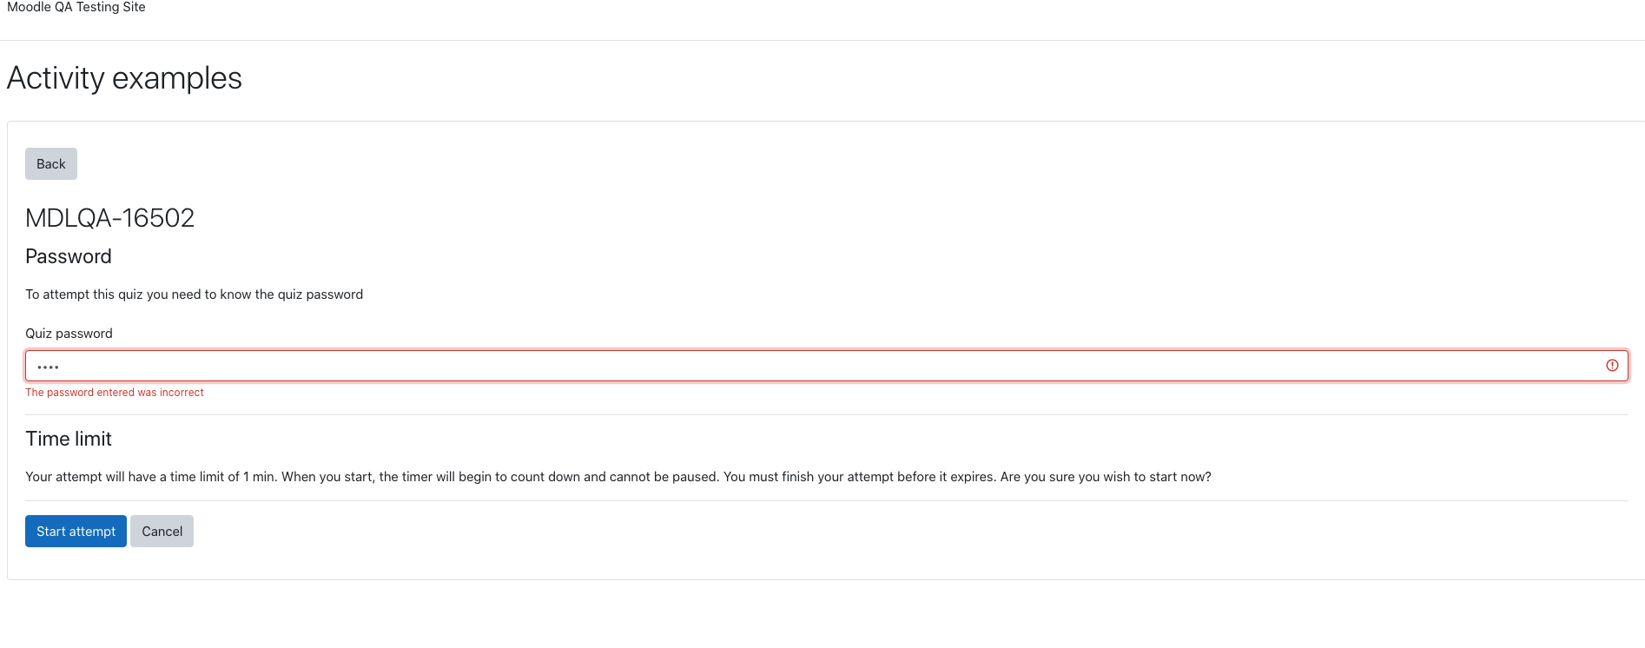
Task: Click the Quiz password label
Action: point(69,334)
